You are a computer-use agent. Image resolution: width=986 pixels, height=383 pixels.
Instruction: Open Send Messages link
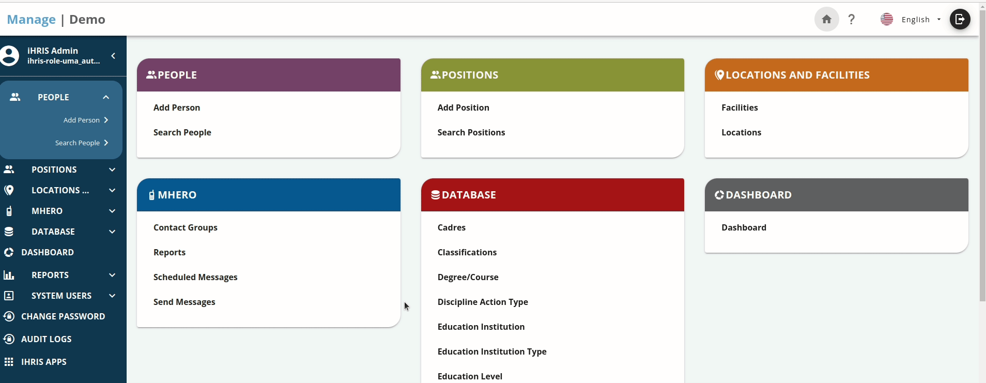tap(184, 302)
